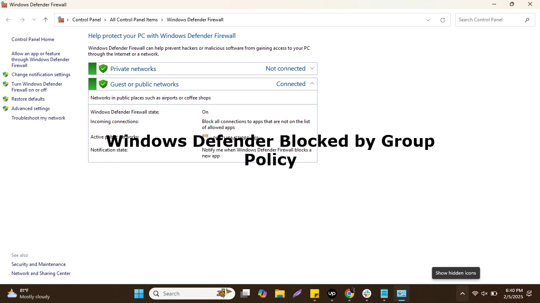Select All Control Panel Items in the breadcrumb

[x=134, y=19]
